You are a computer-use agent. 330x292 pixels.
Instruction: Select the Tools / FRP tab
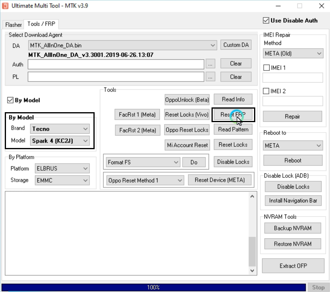41,24
